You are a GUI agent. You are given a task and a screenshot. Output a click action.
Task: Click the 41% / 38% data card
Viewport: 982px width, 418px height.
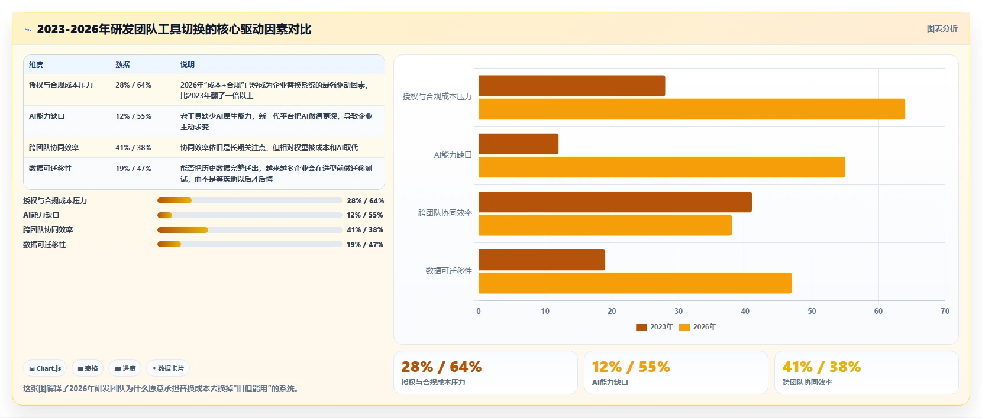tap(867, 372)
